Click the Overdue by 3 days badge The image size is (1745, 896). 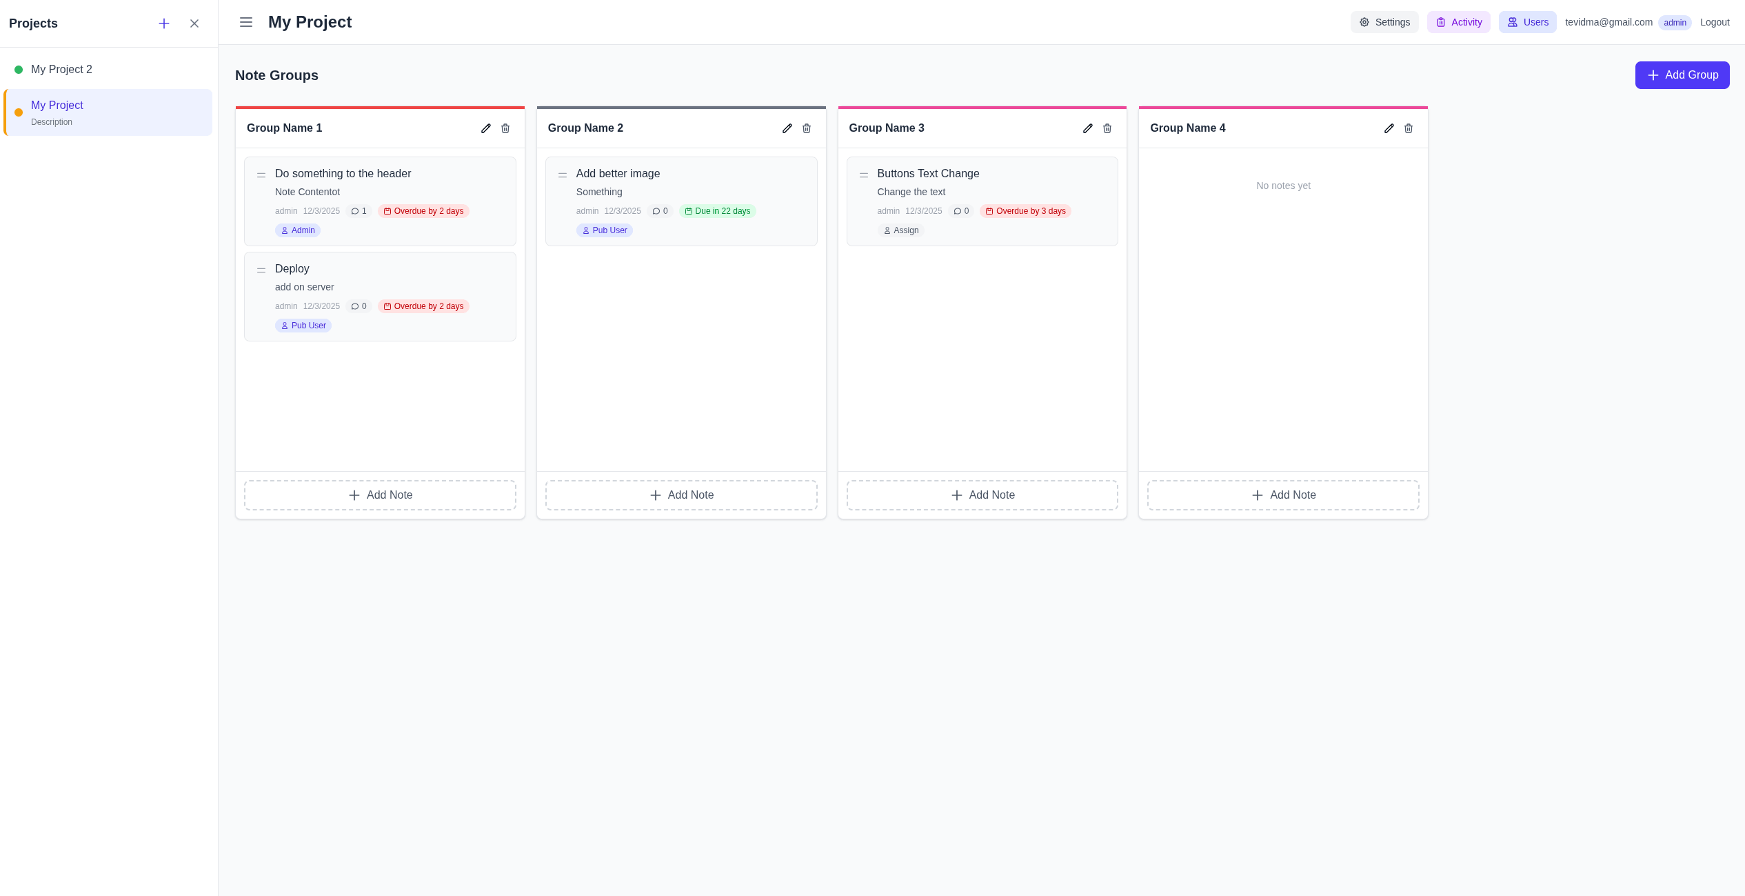(x=1025, y=211)
